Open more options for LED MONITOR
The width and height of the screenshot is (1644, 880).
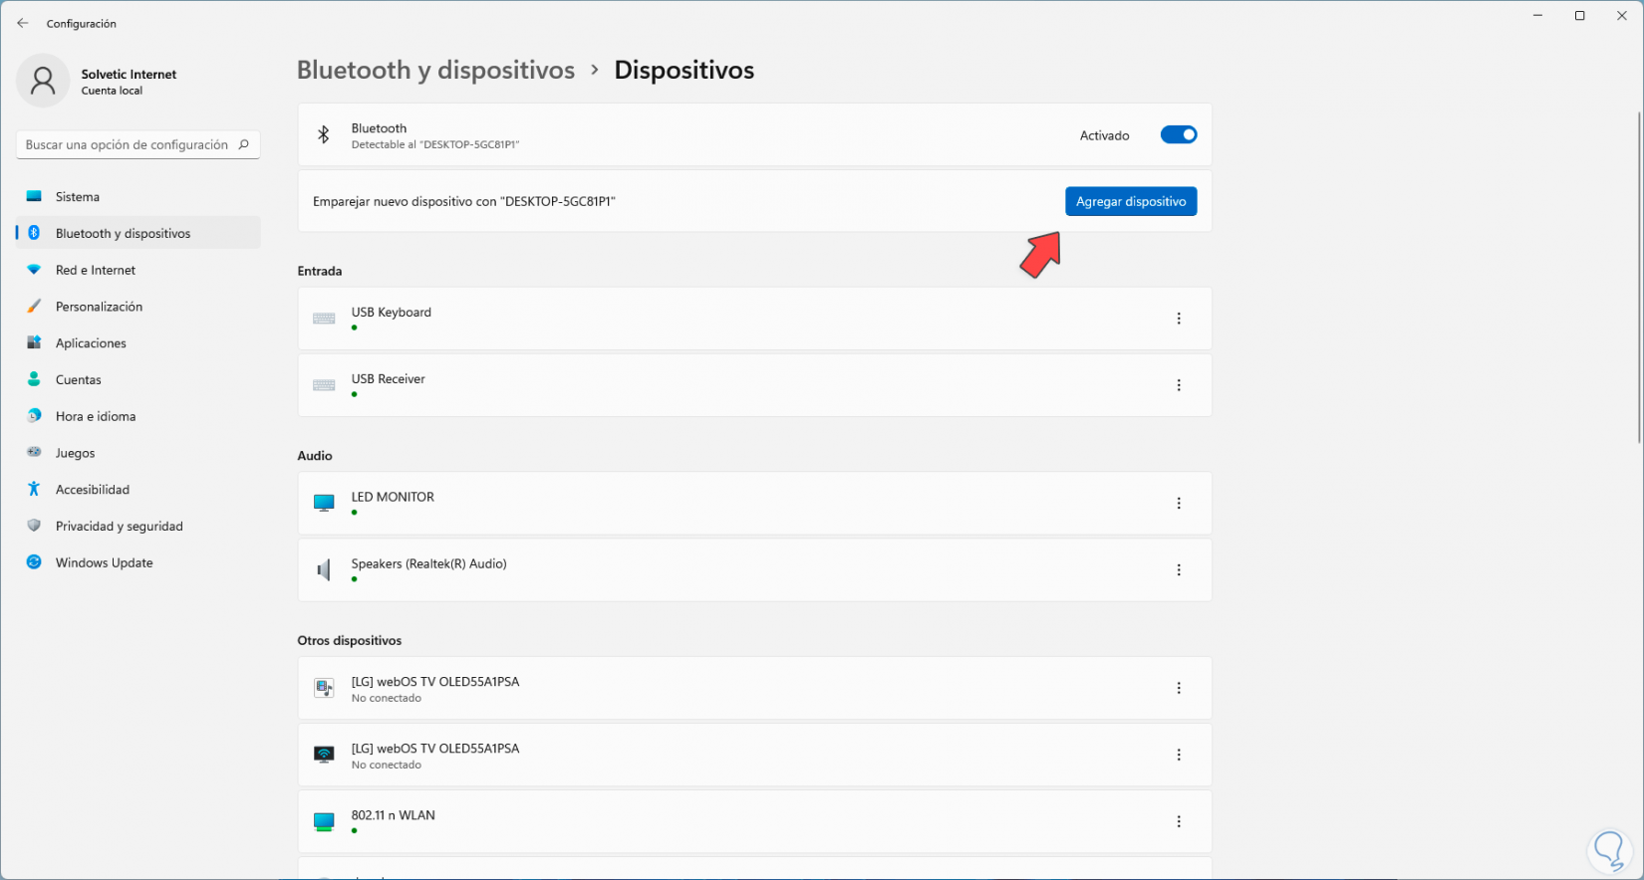click(1179, 504)
